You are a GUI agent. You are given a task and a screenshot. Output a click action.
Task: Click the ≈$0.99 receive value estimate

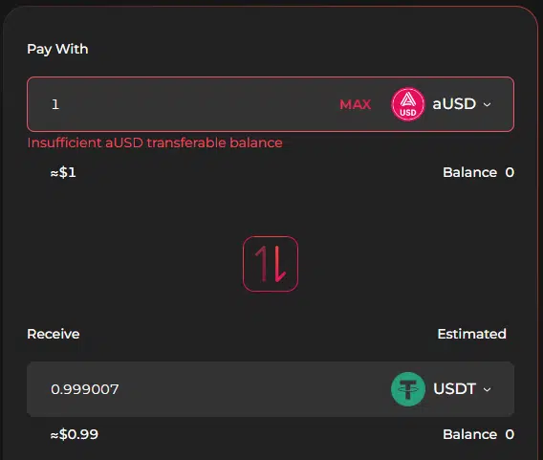point(75,434)
